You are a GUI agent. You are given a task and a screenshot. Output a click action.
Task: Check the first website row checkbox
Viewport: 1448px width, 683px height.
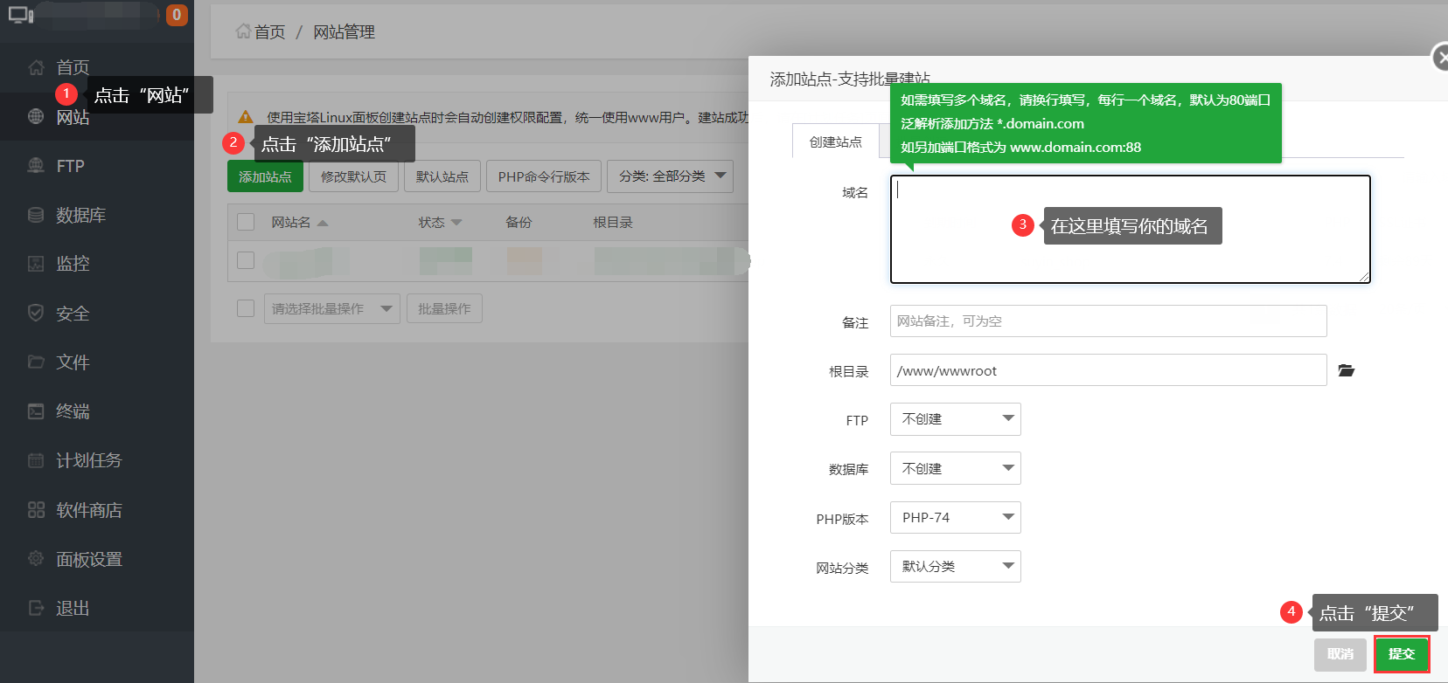tap(246, 260)
